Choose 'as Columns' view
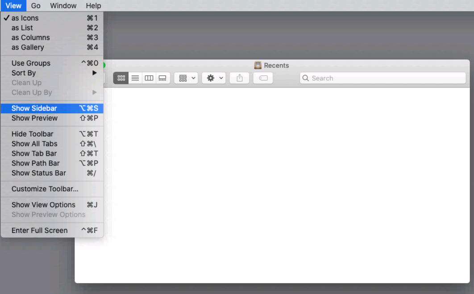The height and width of the screenshot is (294, 474). tap(52, 37)
